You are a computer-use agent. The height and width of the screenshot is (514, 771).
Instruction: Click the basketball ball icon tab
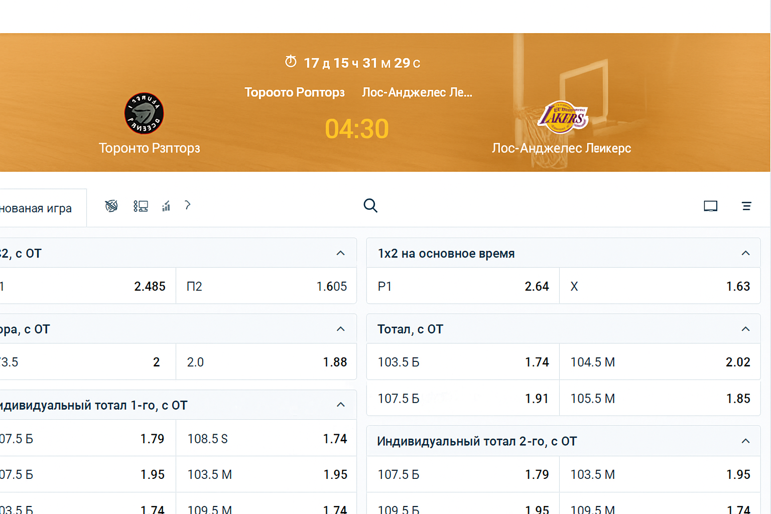pos(111,206)
